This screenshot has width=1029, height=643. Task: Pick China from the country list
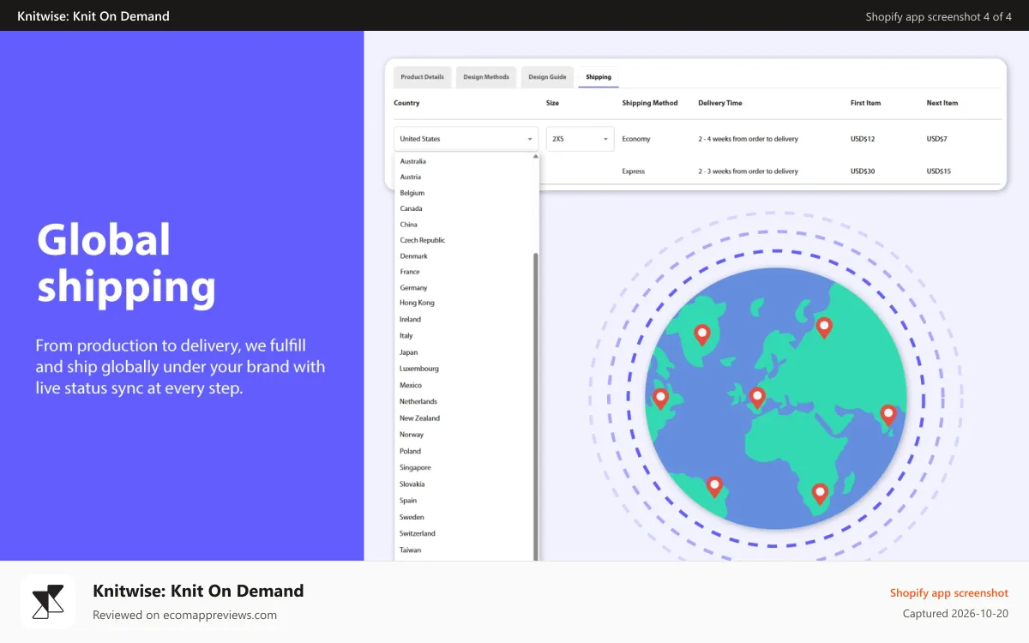point(408,225)
